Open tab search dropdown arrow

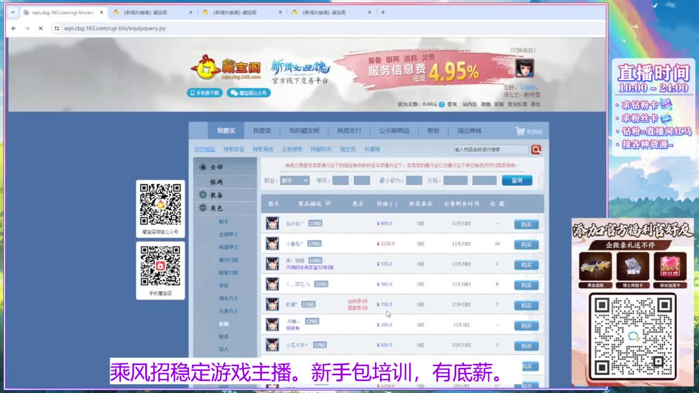pos(13,12)
